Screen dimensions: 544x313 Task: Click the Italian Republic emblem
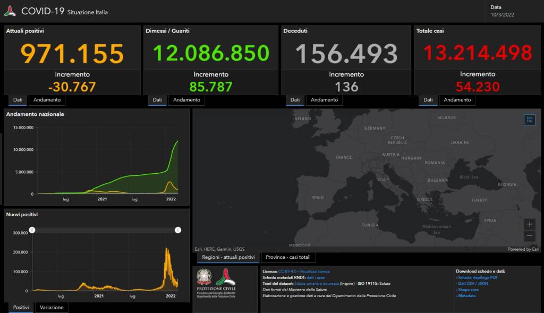[204, 277]
